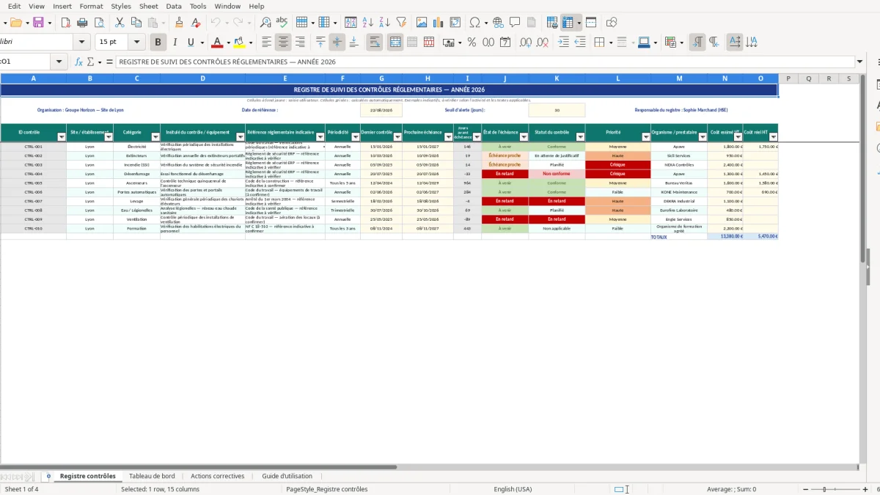The width and height of the screenshot is (880, 495).
Task: Insert special character omega
Action: pos(474,23)
